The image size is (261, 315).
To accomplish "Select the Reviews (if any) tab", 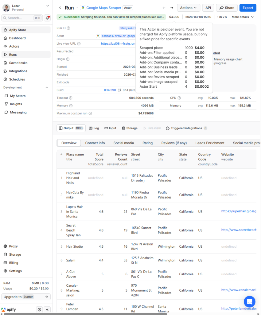I will (x=174, y=143).
